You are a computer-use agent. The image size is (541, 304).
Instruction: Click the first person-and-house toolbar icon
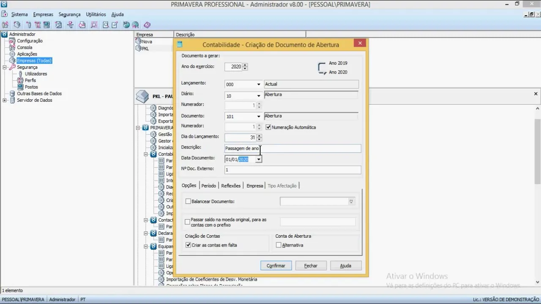pyautogui.click(x=5, y=25)
